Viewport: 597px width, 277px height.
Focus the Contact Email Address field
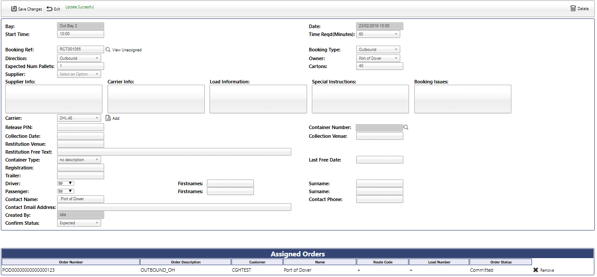(174, 207)
